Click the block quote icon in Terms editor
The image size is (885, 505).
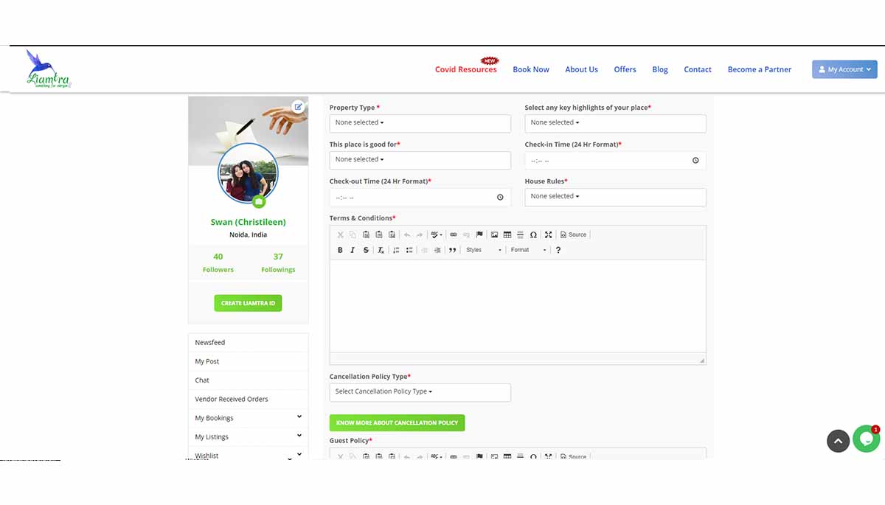pos(452,250)
